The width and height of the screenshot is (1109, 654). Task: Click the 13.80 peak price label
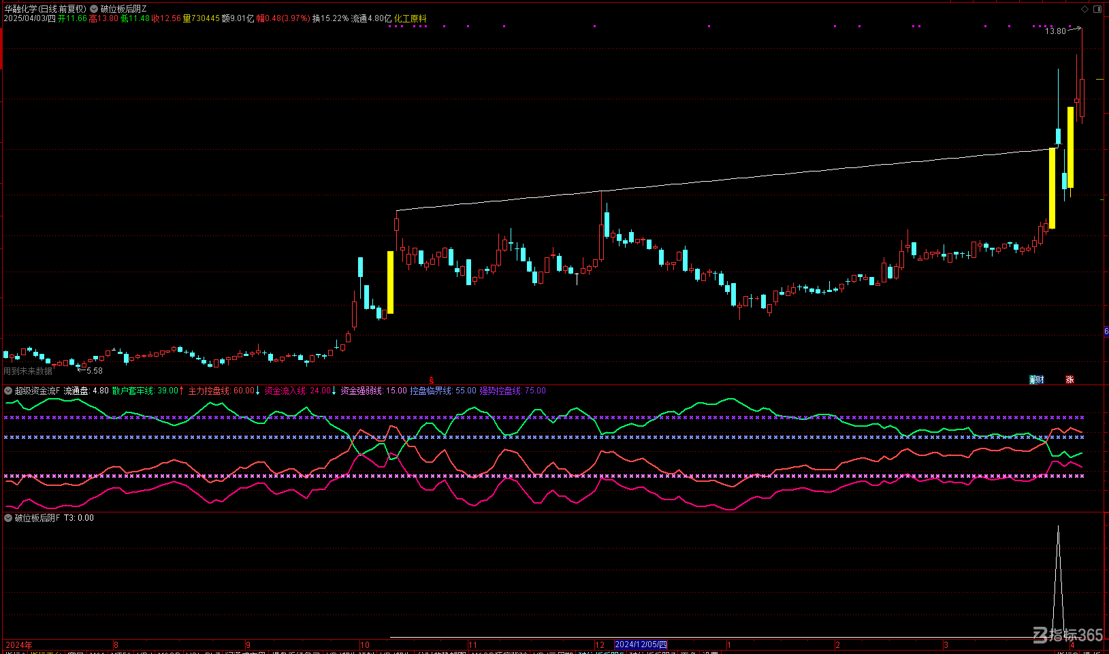pos(1055,31)
